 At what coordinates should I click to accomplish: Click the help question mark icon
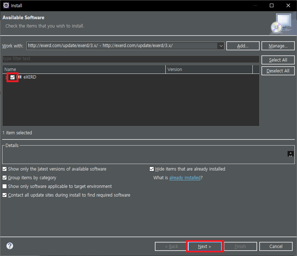(10, 246)
